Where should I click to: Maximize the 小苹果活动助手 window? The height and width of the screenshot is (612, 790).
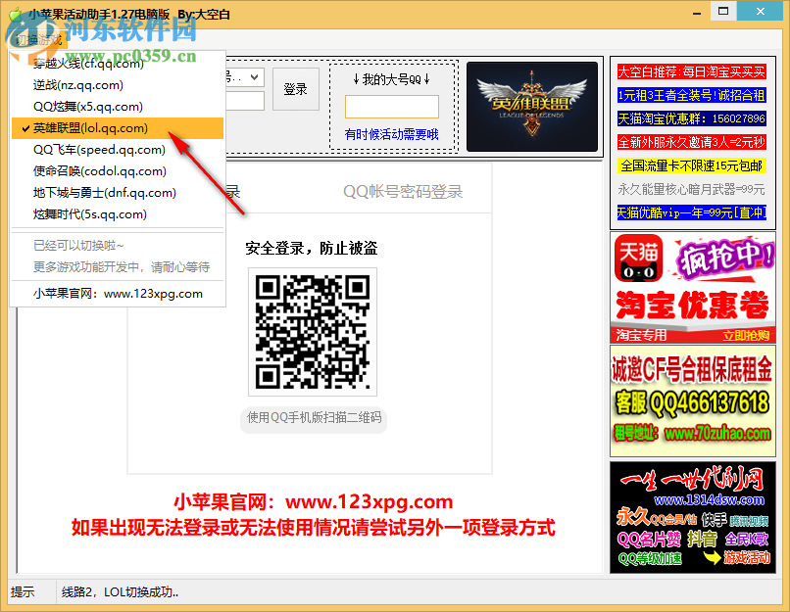point(723,11)
